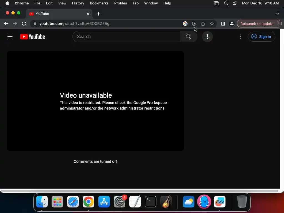Go back with browser back arrow
Viewport: 284px width, 213px height.
click(6, 24)
